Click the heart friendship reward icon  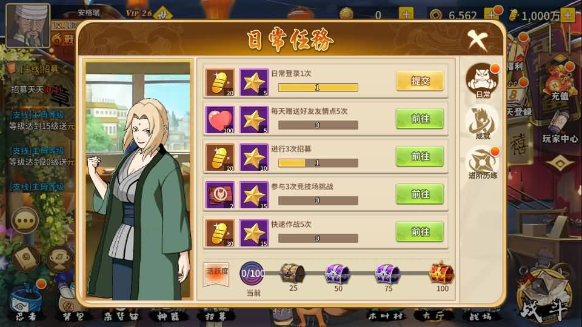point(219,120)
